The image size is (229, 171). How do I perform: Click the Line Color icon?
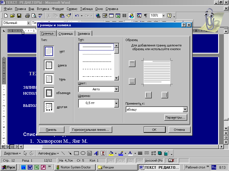pos(121,153)
